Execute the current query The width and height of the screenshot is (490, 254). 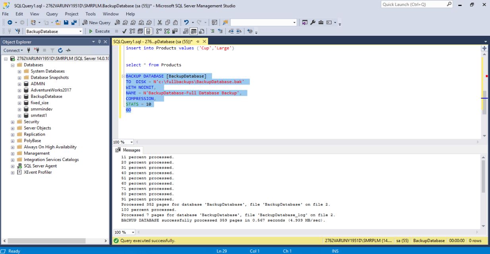(x=100, y=30)
